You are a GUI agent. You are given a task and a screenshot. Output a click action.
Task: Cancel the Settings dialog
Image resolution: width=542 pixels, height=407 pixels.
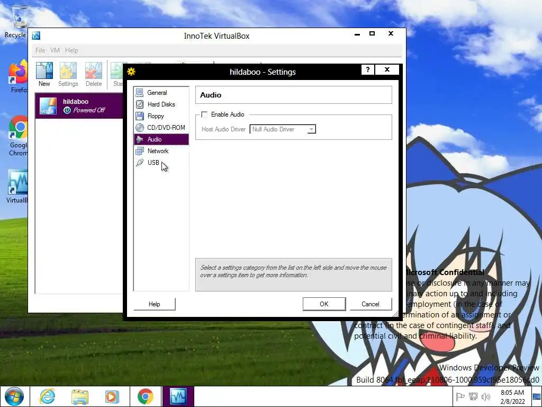click(371, 304)
